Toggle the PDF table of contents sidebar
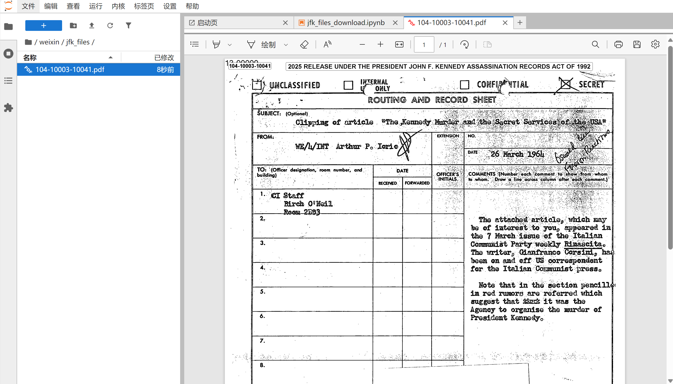673x384 pixels. coord(195,45)
